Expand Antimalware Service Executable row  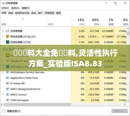click(3, 72)
